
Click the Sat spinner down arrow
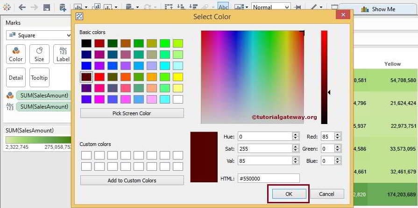[x=295, y=151]
